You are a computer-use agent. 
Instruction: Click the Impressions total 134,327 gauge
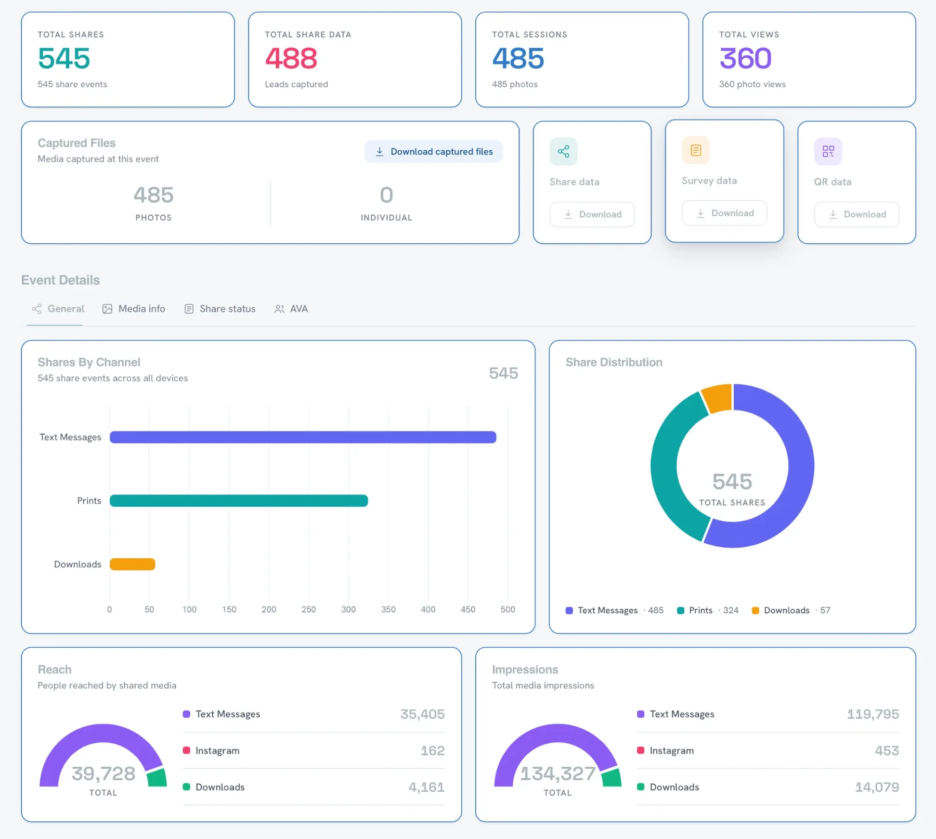click(x=557, y=755)
